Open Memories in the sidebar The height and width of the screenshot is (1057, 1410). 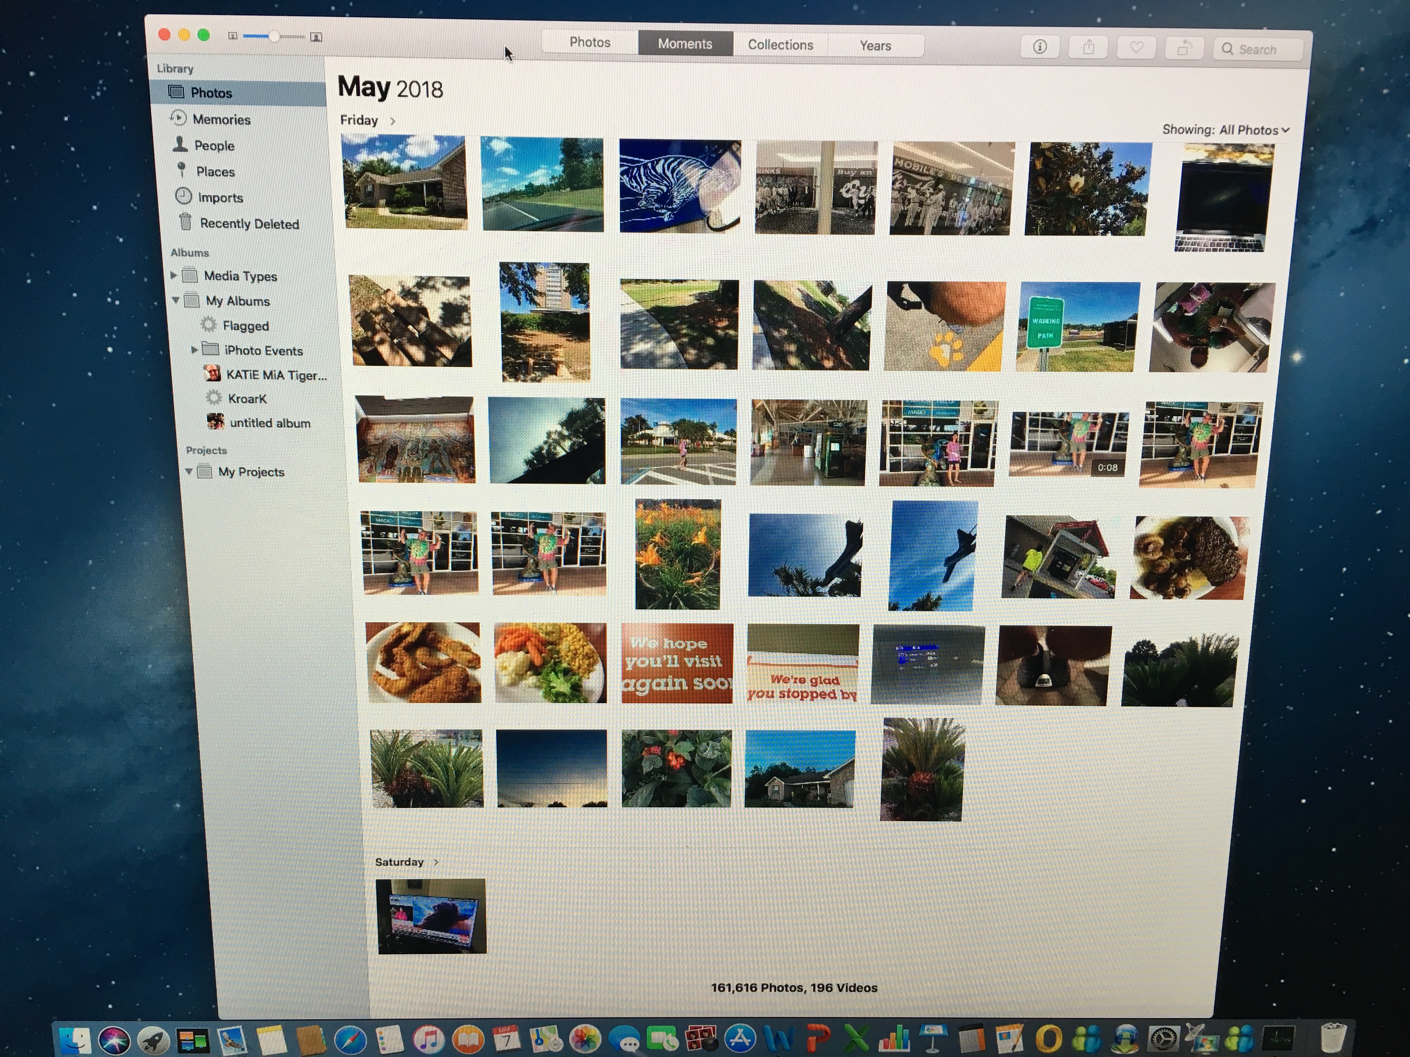[x=221, y=120]
